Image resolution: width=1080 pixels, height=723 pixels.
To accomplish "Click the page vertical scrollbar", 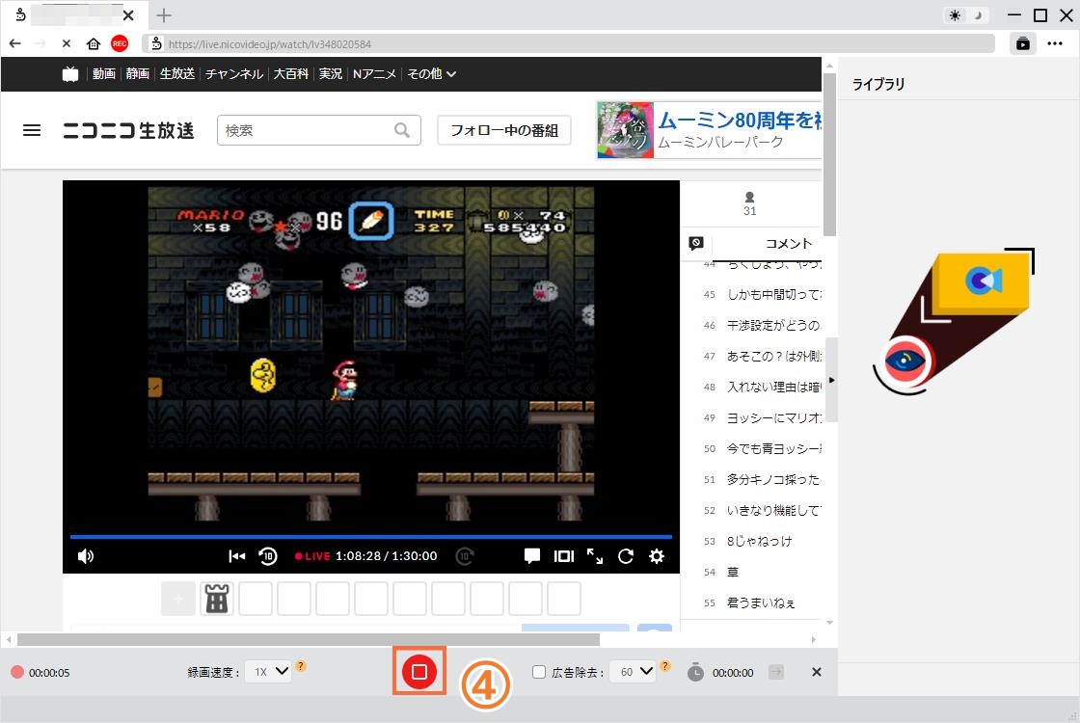I will [829, 153].
